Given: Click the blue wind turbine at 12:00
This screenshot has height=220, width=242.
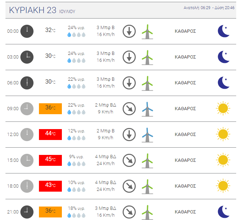Looking at the screenshot, I should (x=147, y=134).
